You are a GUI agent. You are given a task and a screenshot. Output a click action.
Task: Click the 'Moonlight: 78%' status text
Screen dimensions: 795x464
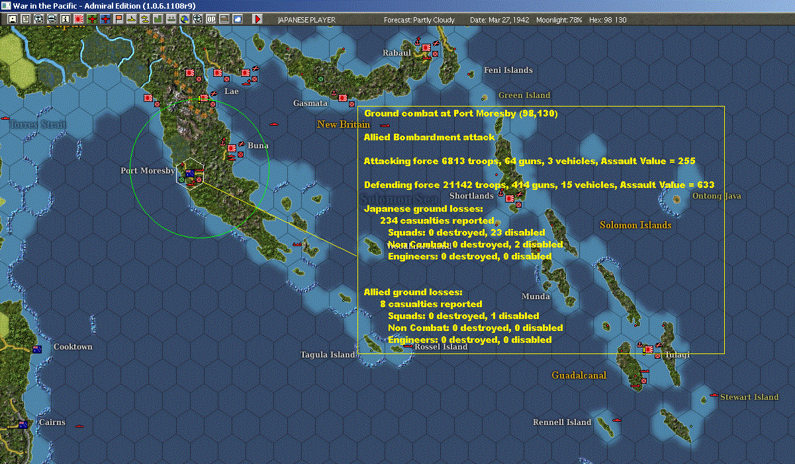(x=559, y=20)
